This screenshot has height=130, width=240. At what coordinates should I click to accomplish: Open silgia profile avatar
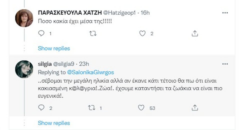pos(24,69)
